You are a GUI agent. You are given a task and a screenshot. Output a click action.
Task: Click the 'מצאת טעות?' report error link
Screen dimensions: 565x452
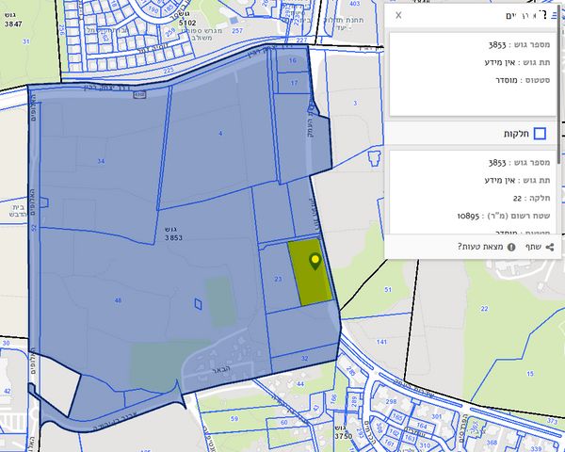click(x=480, y=247)
